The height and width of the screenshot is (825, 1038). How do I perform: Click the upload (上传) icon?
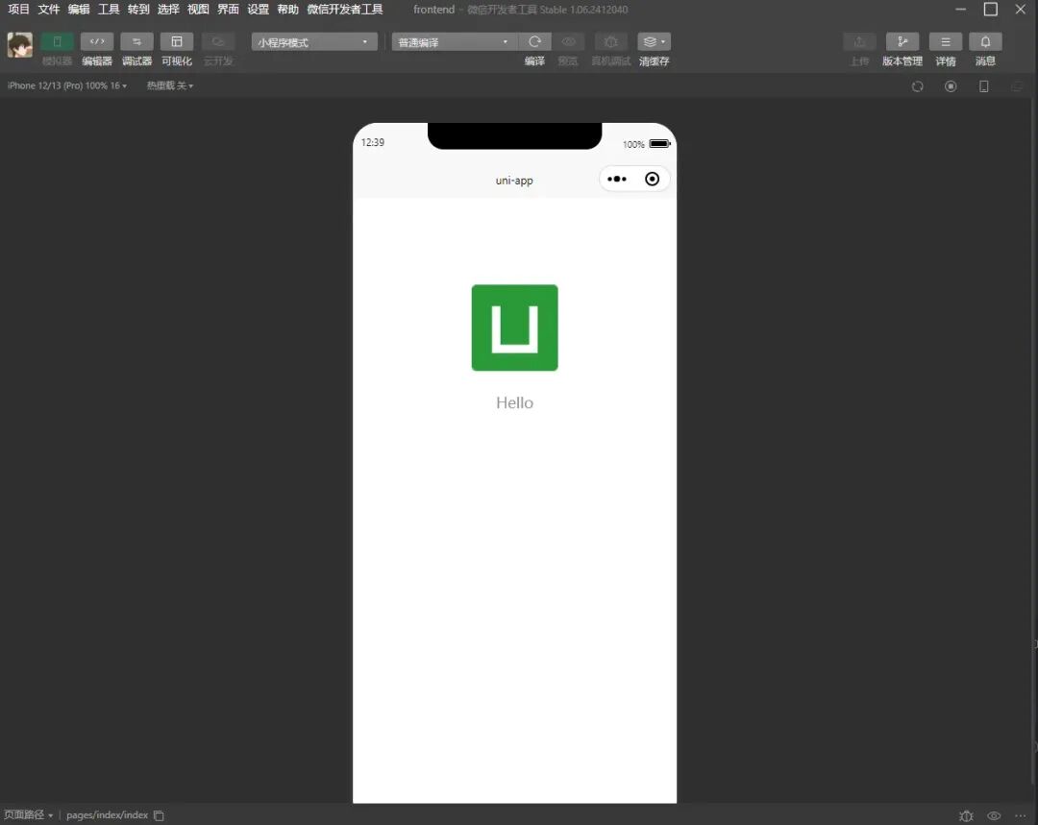[x=859, y=41]
